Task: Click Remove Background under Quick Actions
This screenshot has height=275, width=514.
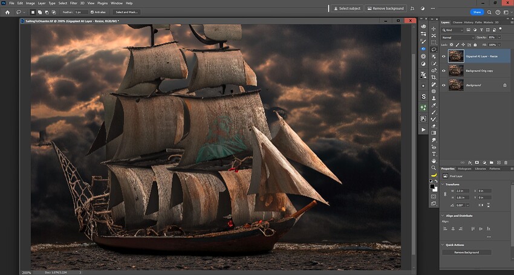Action: [467, 253]
